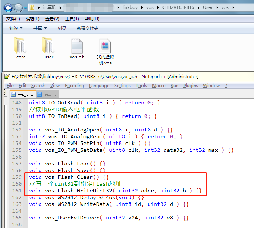Select the 我的虚拟机.vos file icon

pyautogui.click(x=105, y=46)
